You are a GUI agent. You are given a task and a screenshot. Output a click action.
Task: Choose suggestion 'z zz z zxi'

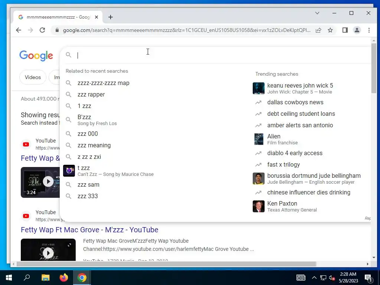pos(89,157)
